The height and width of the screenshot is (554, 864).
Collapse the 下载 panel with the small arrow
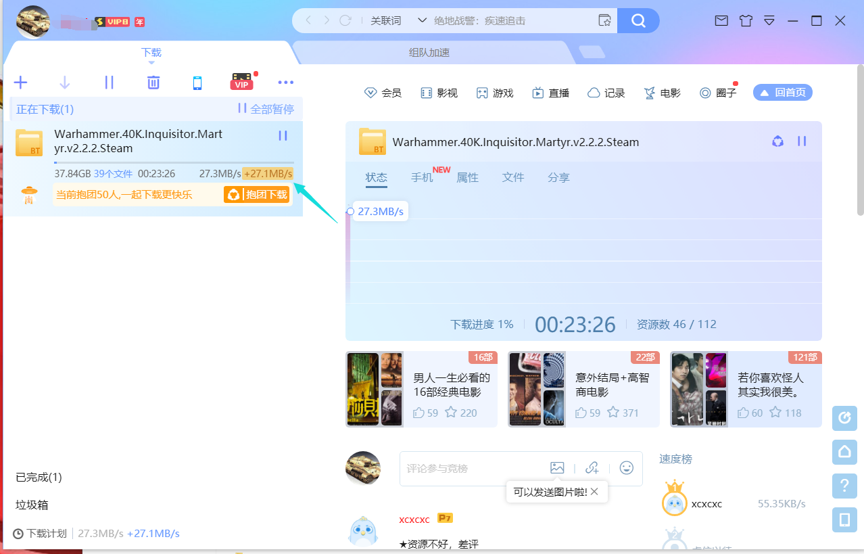[x=151, y=61]
